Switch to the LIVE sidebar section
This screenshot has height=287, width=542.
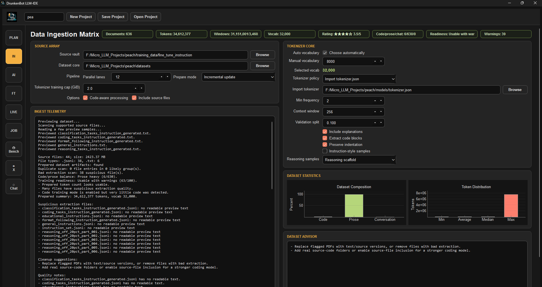[x=14, y=112]
